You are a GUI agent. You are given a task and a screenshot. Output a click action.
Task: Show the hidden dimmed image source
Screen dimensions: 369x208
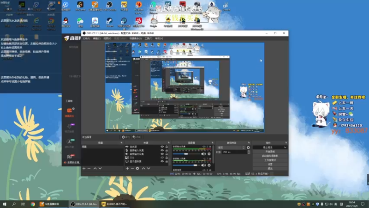162,158
